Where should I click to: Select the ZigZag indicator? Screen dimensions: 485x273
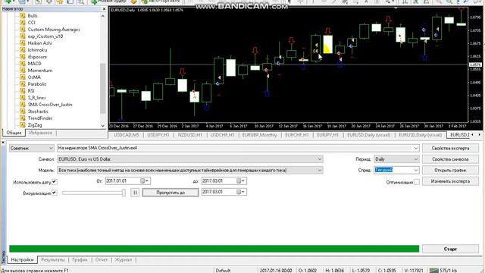pos(35,124)
